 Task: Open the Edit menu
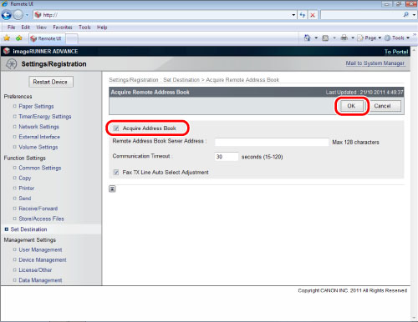coord(25,28)
